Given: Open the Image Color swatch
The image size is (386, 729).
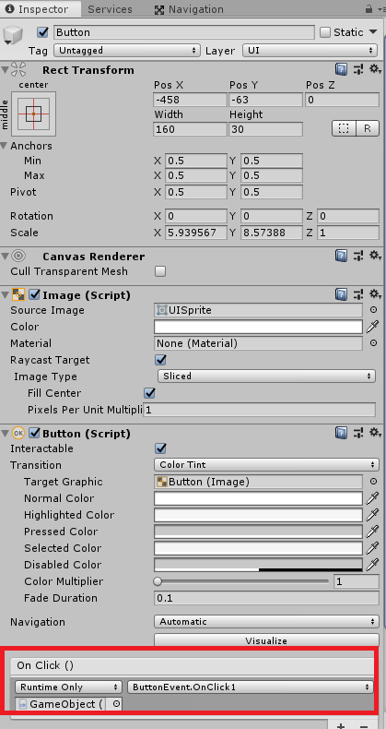Looking at the screenshot, I should pos(258,327).
